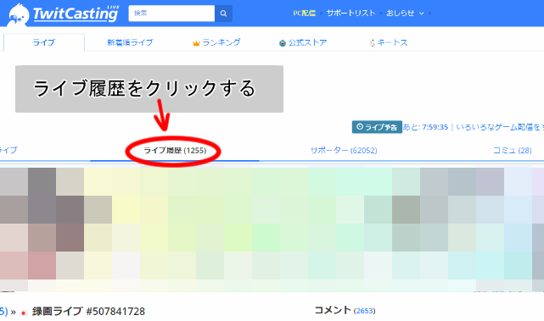Click the comment count (2653)
Viewport: 544px width, 321px height.
point(364,311)
